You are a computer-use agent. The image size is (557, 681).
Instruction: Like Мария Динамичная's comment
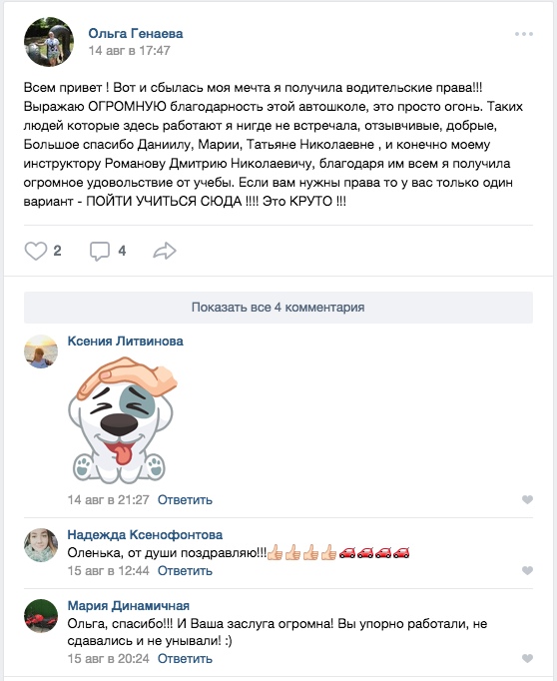pyautogui.click(x=527, y=658)
